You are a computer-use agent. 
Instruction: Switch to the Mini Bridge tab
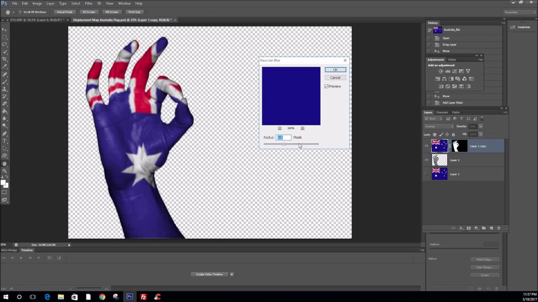[x=10, y=250]
